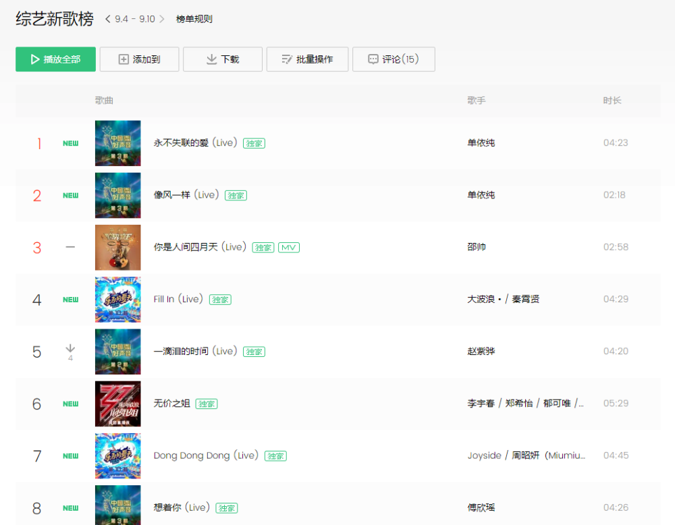Open album cover of 无价之姐

coord(118,404)
